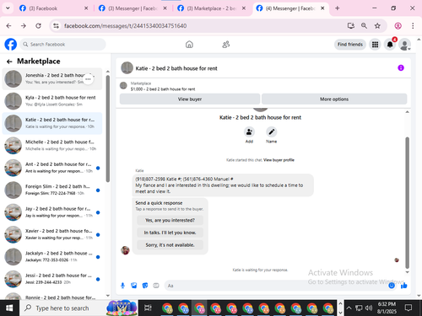Bookmark this page with star icon

(377, 26)
